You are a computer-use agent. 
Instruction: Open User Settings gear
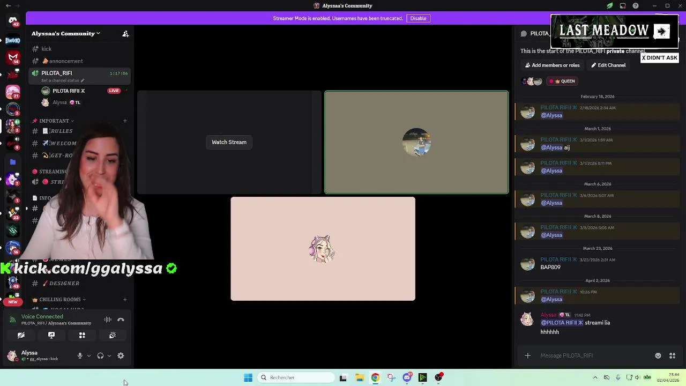pyautogui.click(x=121, y=355)
